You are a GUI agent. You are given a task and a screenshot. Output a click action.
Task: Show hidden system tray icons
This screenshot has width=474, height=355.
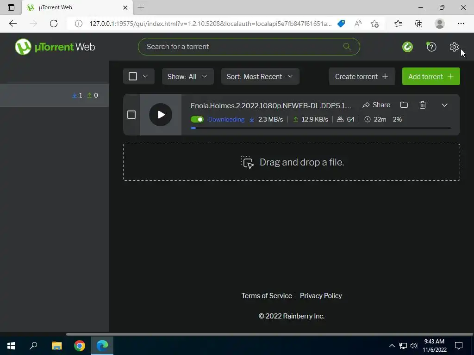[392, 346]
